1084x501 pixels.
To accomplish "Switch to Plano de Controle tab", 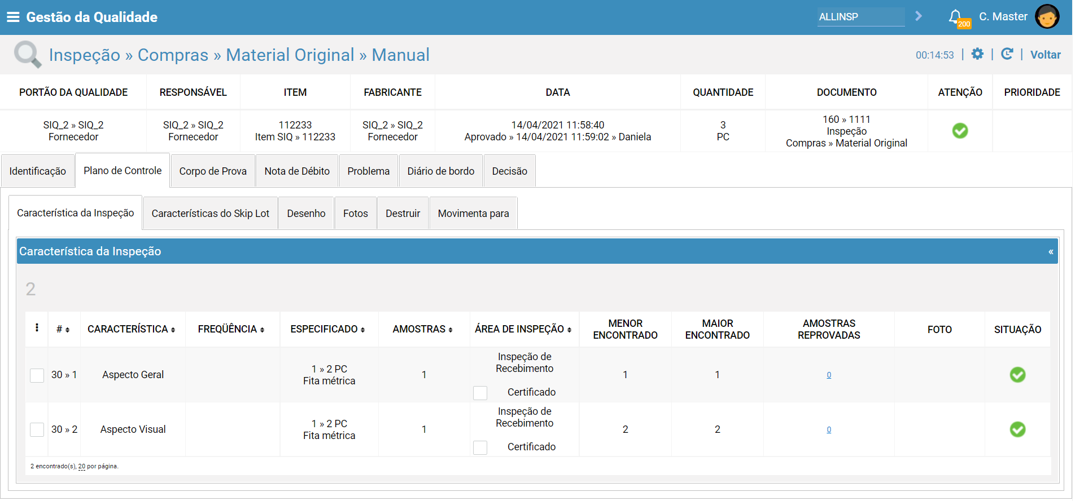I will (x=123, y=171).
